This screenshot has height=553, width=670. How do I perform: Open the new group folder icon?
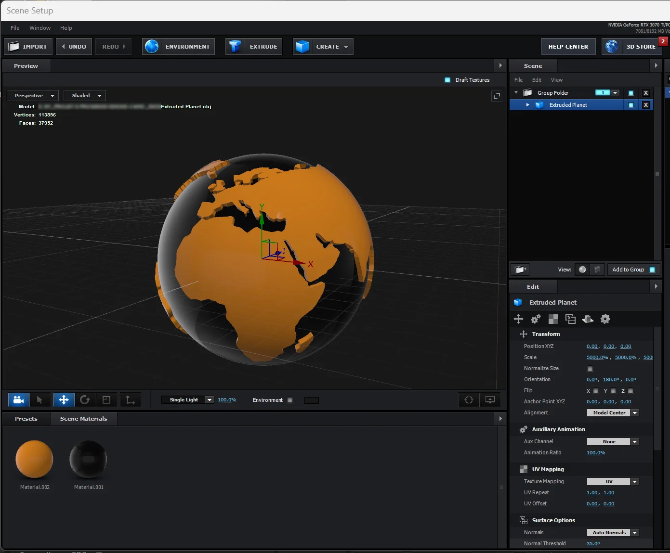point(520,270)
